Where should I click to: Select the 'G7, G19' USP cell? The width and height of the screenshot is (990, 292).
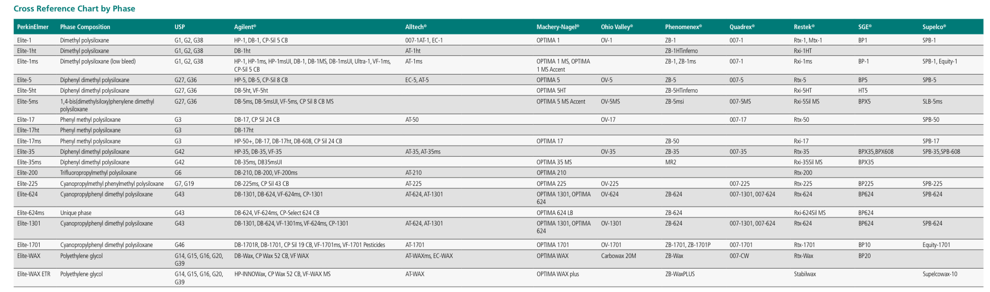coord(184,184)
